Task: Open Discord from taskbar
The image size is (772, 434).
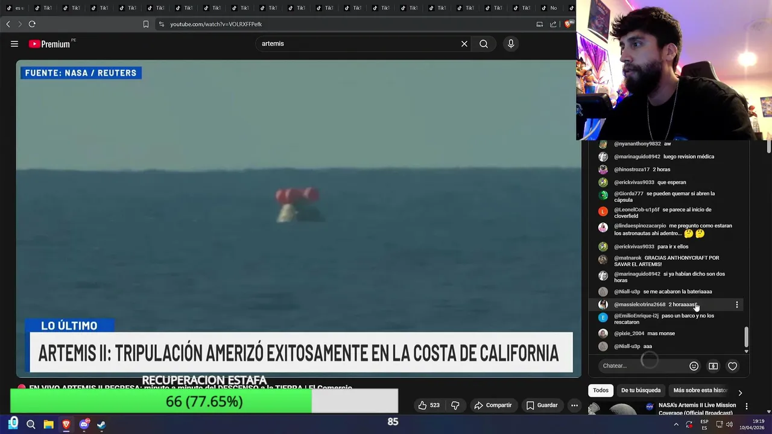Action: click(x=84, y=424)
